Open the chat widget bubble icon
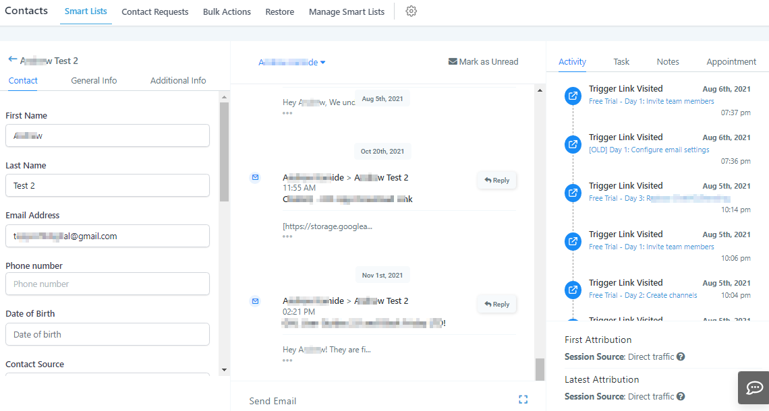Image resolution: width=769 pixels, height=411 pixels. click(753, 387)
